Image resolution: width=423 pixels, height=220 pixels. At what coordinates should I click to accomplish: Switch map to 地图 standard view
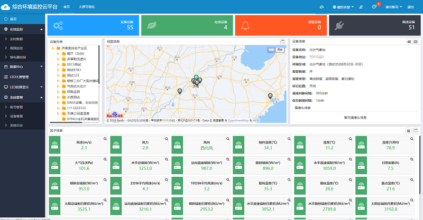271,50
